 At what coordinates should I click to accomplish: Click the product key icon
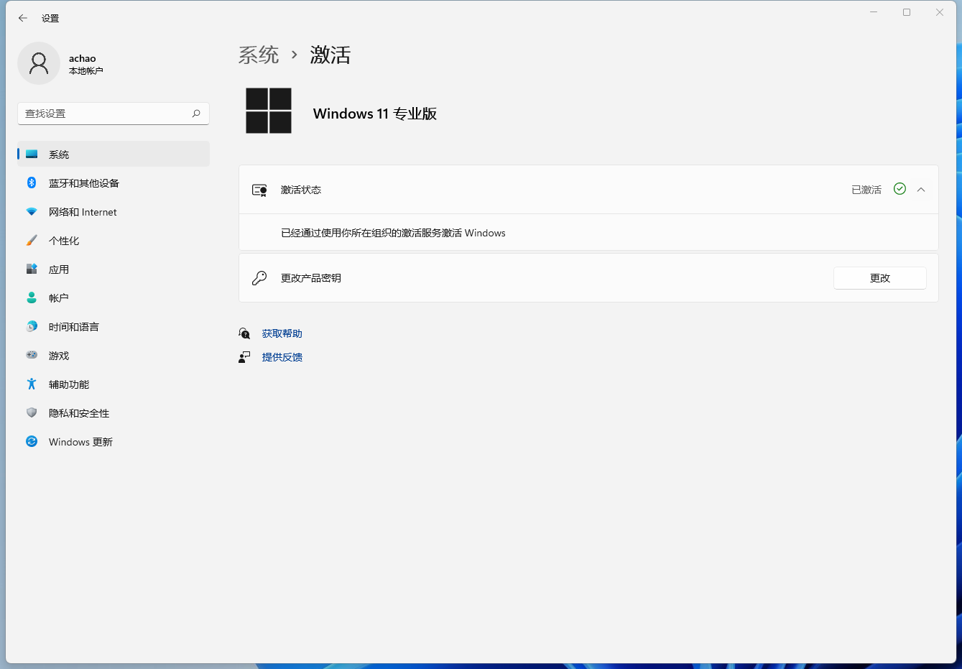pos(259,278)
